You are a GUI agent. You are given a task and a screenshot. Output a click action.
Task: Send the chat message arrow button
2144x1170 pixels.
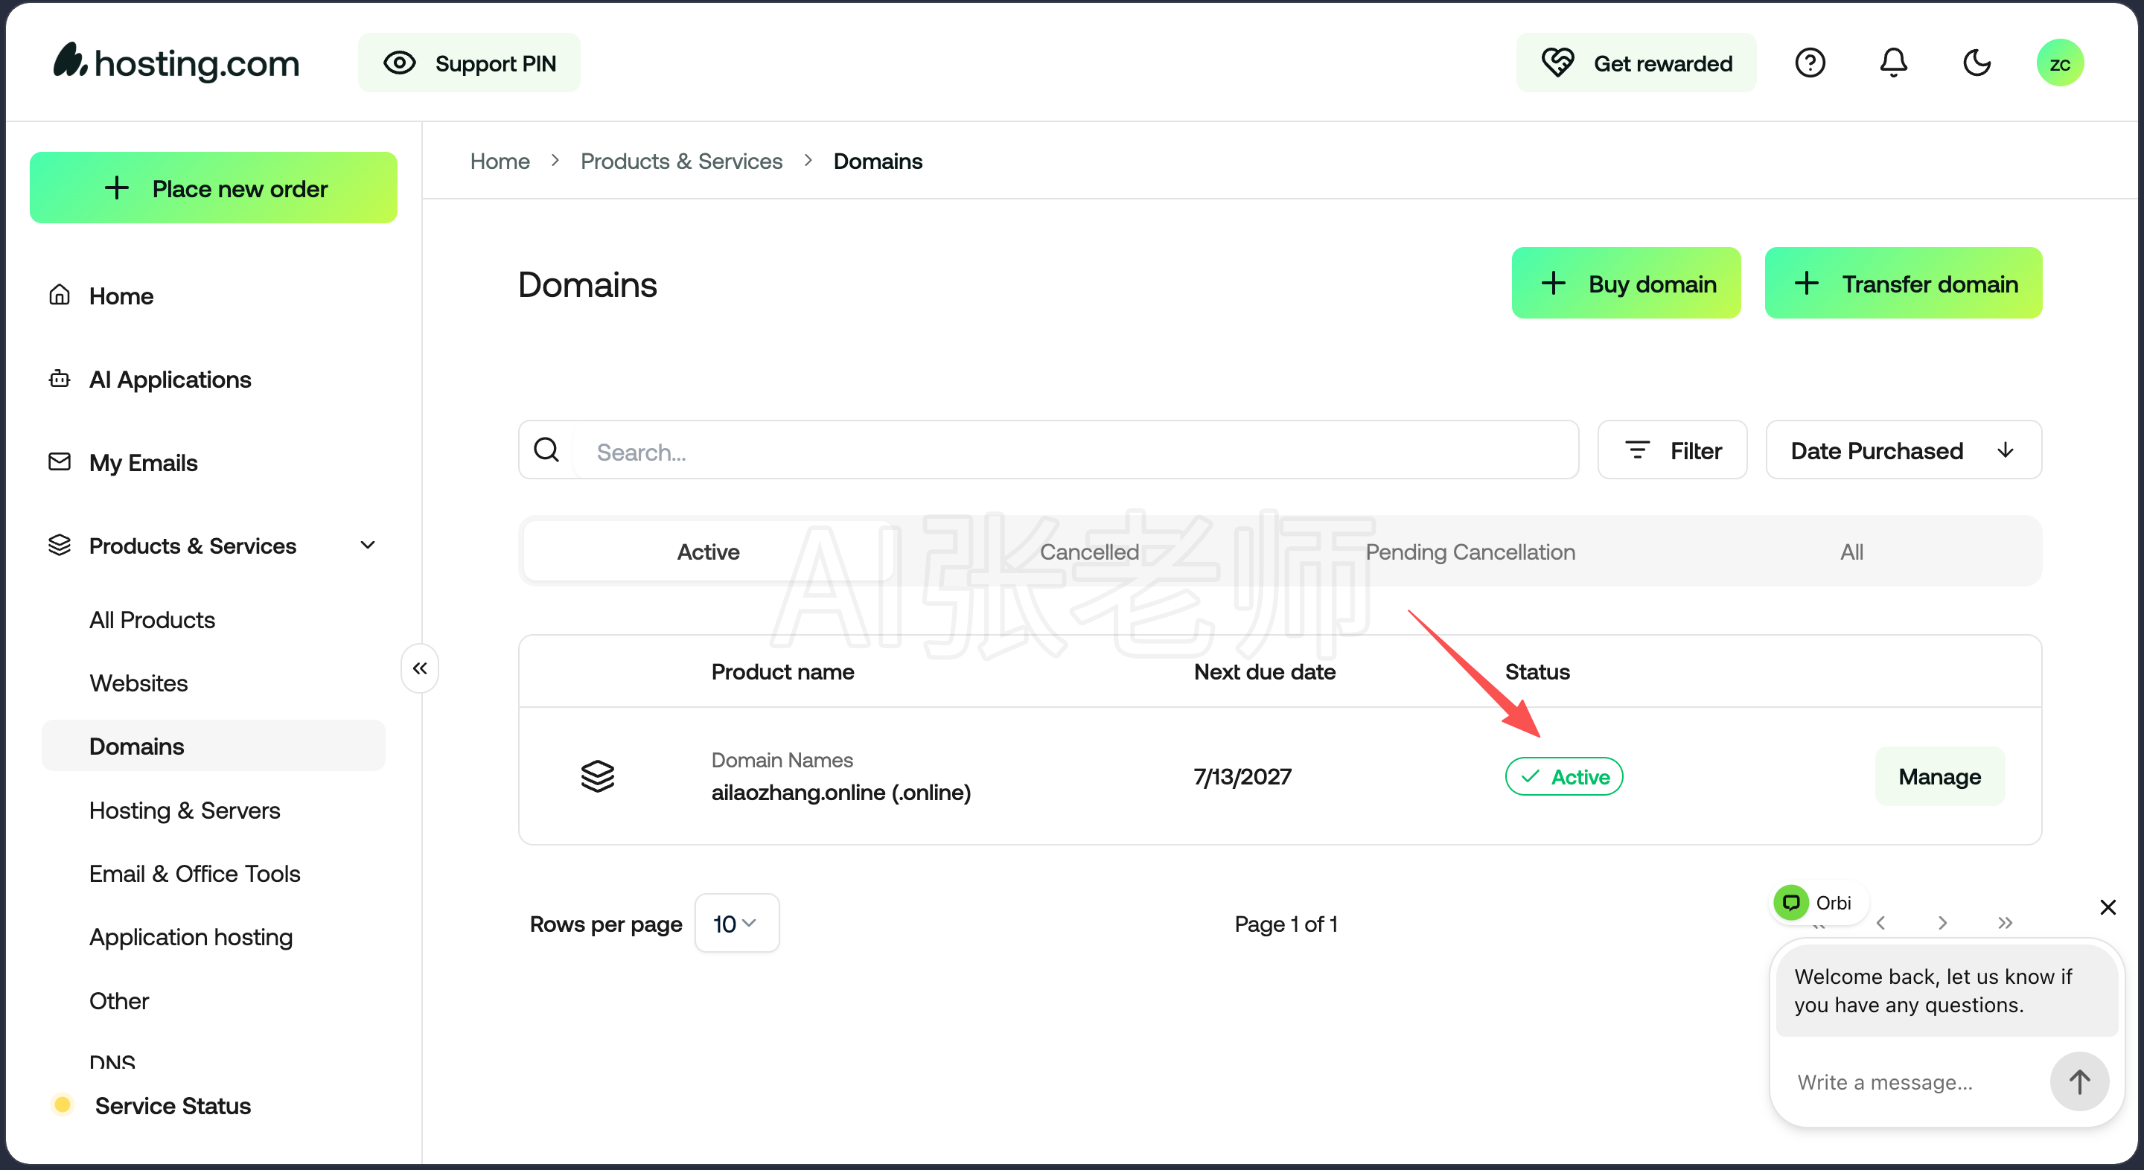pyautogui.click(x=2080, y=1081)
